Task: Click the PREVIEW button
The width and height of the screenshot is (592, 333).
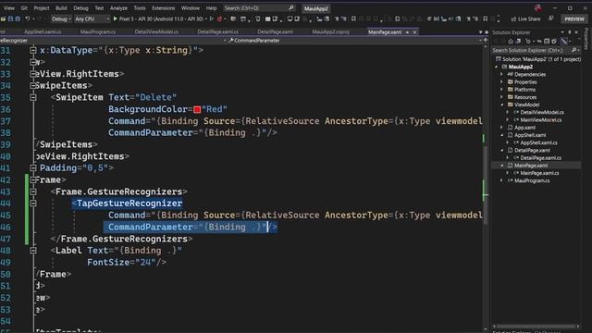Action: click(x=574, y=18)
